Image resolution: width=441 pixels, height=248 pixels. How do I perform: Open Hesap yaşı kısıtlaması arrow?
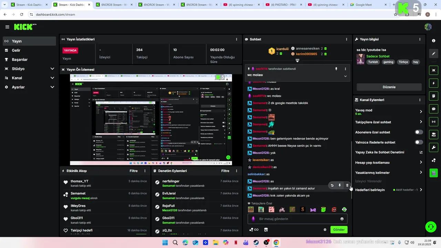click(421, 162)
